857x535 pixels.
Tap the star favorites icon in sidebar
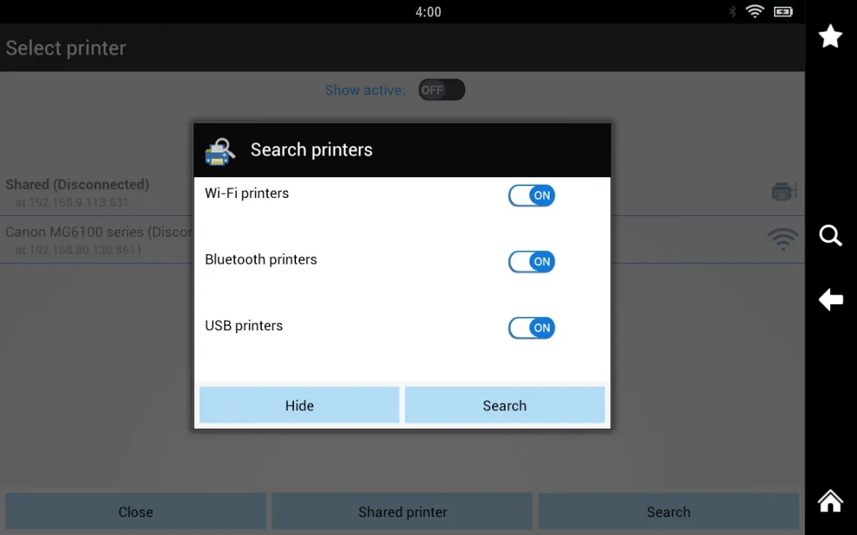(x=831, y=36)
